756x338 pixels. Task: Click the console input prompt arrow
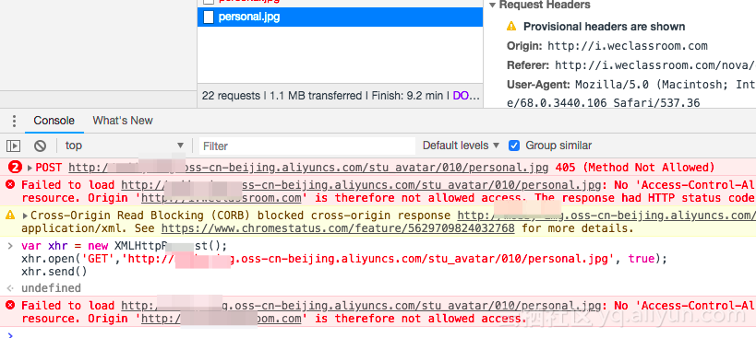[x=10, y=334]
